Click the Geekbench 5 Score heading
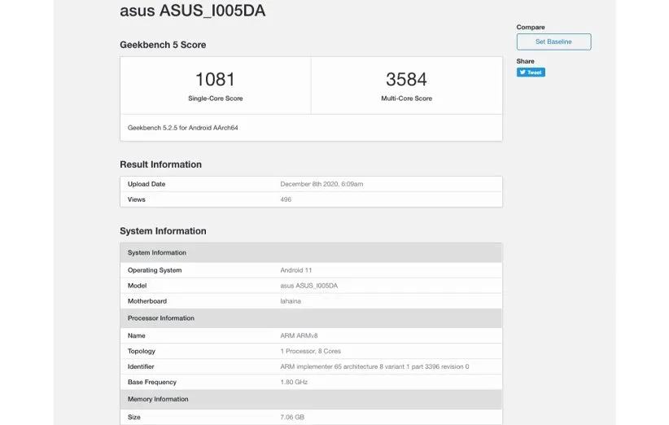Image resolution: width=669 pixels, height=425 pixels. [163, 45]
